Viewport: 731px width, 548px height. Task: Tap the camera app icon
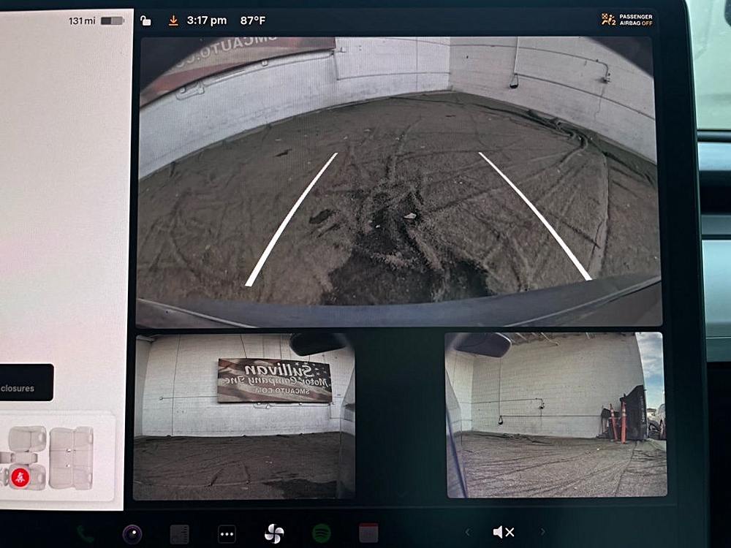(x=132, y=533)
